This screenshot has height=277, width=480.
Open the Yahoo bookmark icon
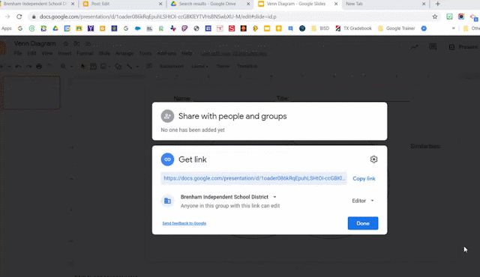(x=91, y=28)
